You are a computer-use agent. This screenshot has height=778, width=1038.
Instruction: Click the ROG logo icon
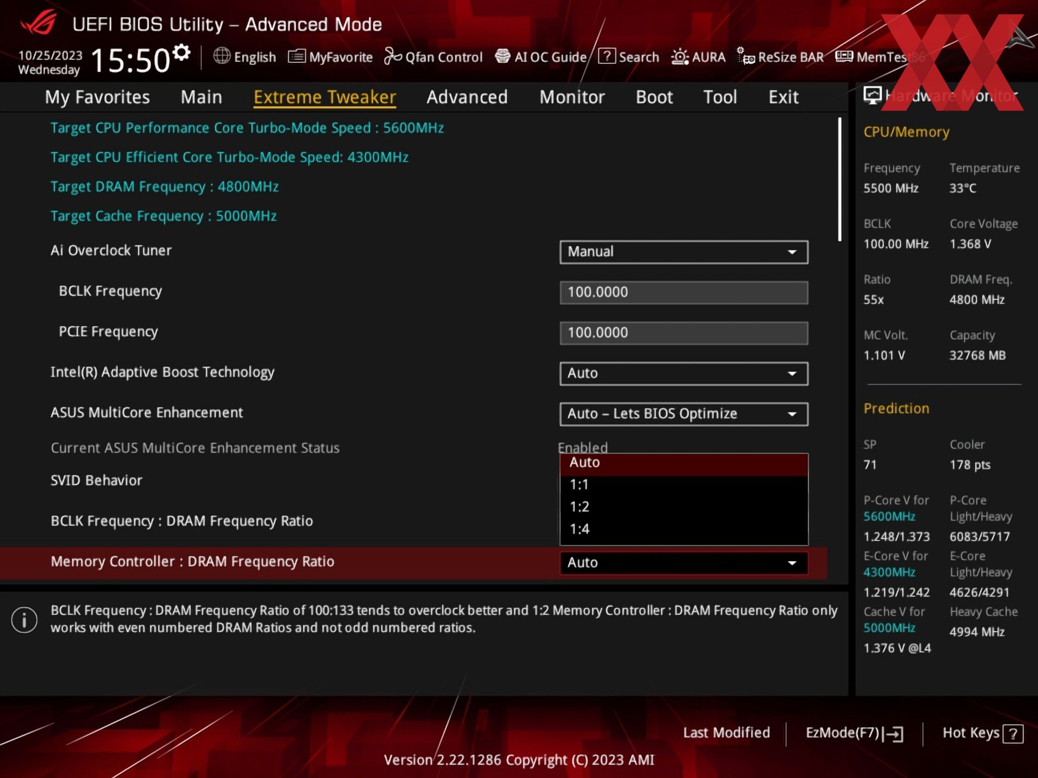(x=38, y=23)
